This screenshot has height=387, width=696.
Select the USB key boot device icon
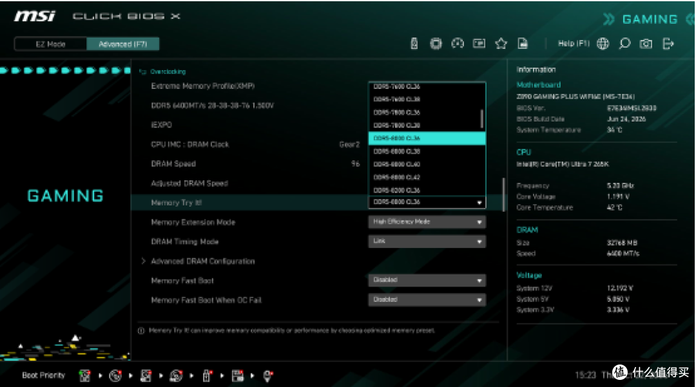point(207,375)
